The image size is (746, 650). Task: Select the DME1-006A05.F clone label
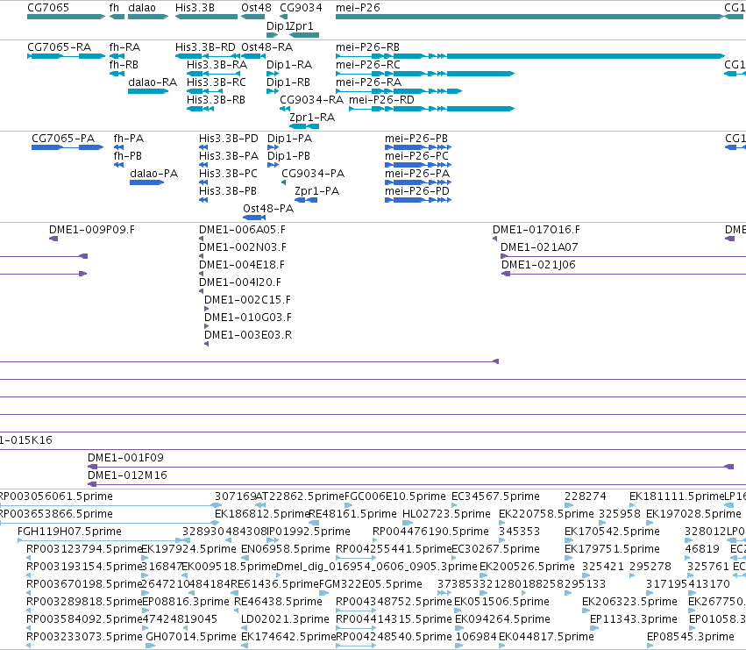tap(242, 230)
